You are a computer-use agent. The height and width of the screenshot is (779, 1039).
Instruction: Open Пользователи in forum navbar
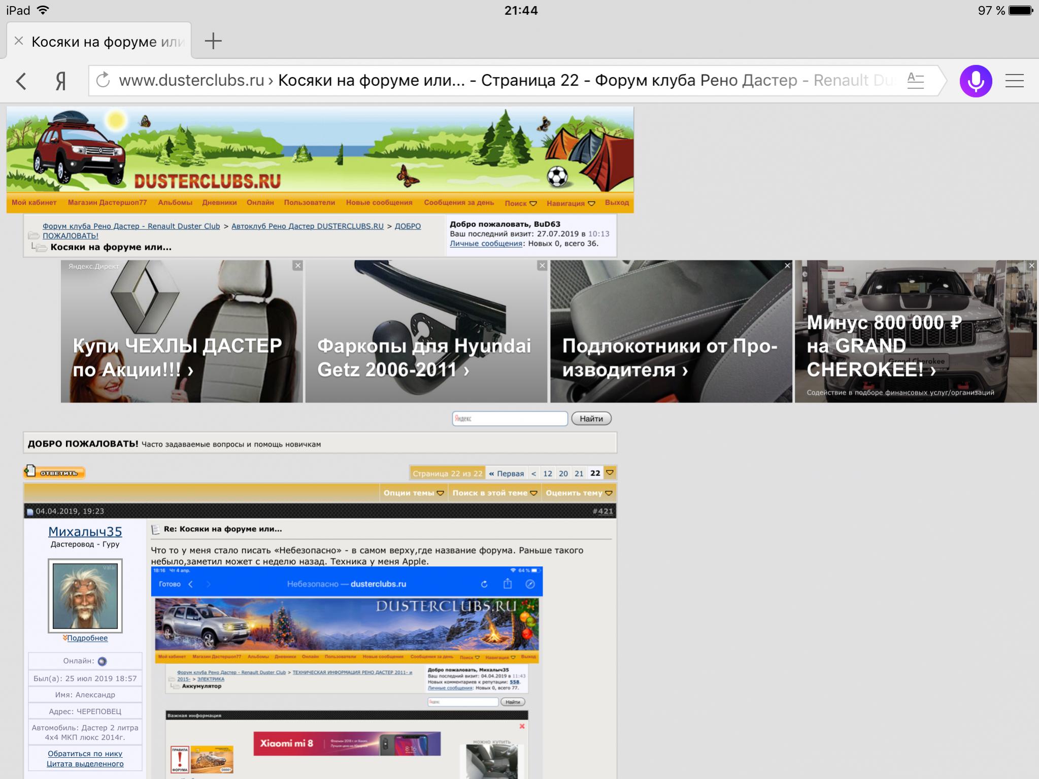(x=310, y=202)
